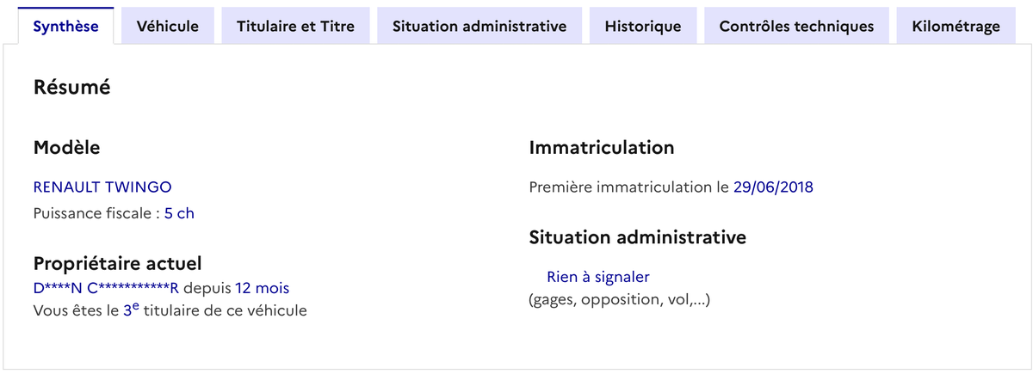This screenshot has height=374, width=1033.
Task: Click the 5 ch fiscal power value
Action: [x=179, y=213]
